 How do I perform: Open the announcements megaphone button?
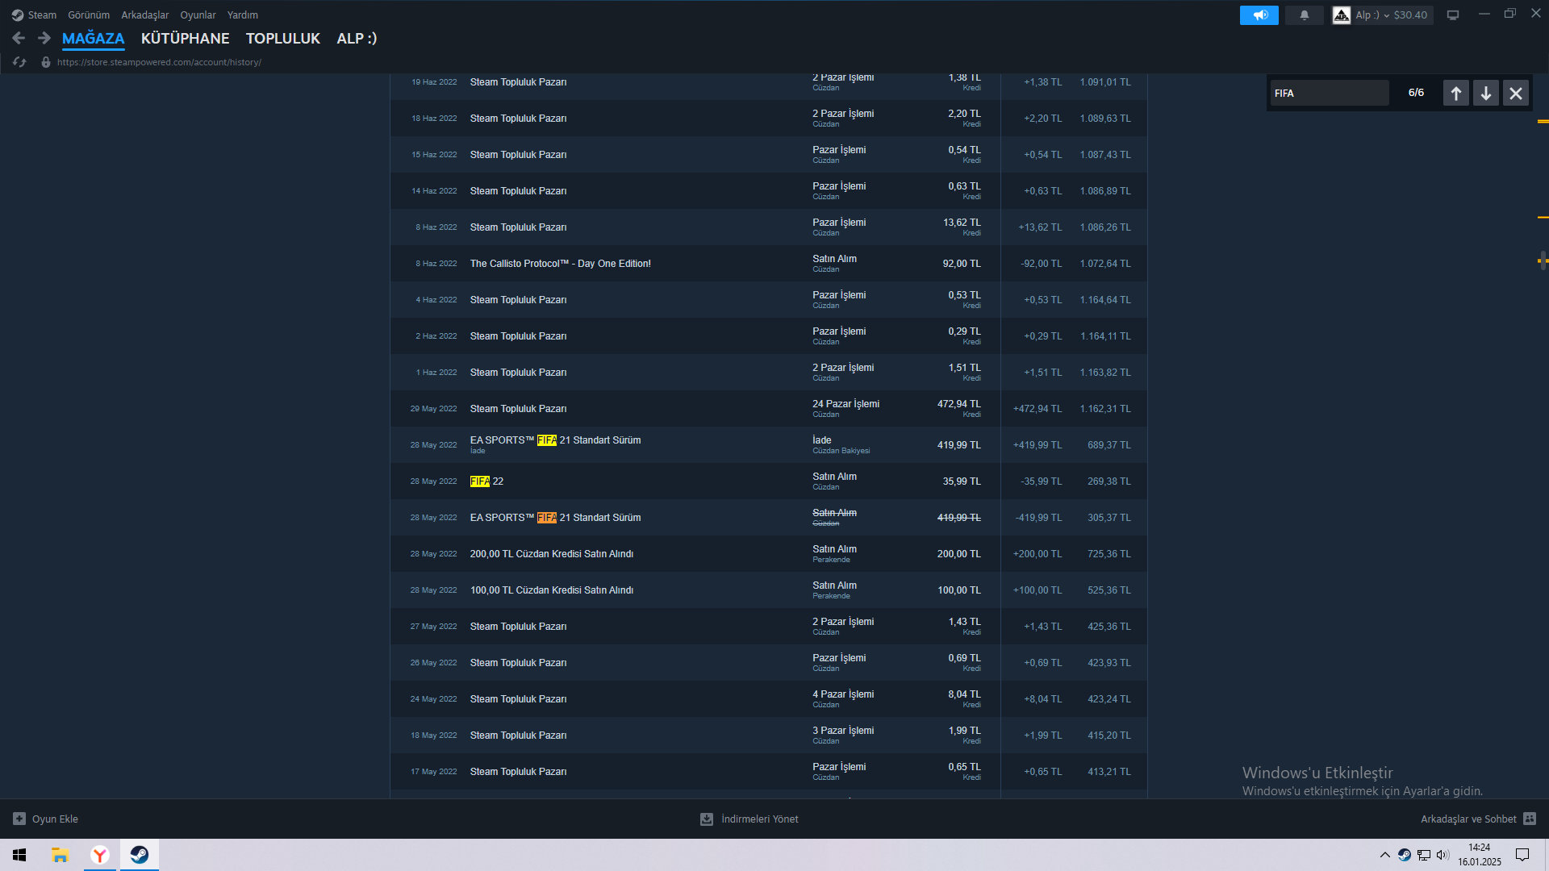[1259, 15]
